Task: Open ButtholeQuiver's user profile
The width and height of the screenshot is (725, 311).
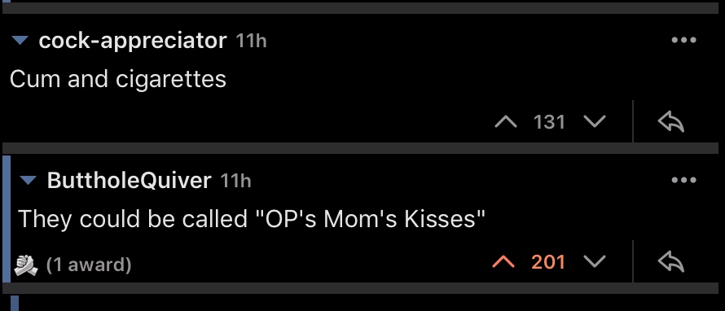Action: click(129, 180)
